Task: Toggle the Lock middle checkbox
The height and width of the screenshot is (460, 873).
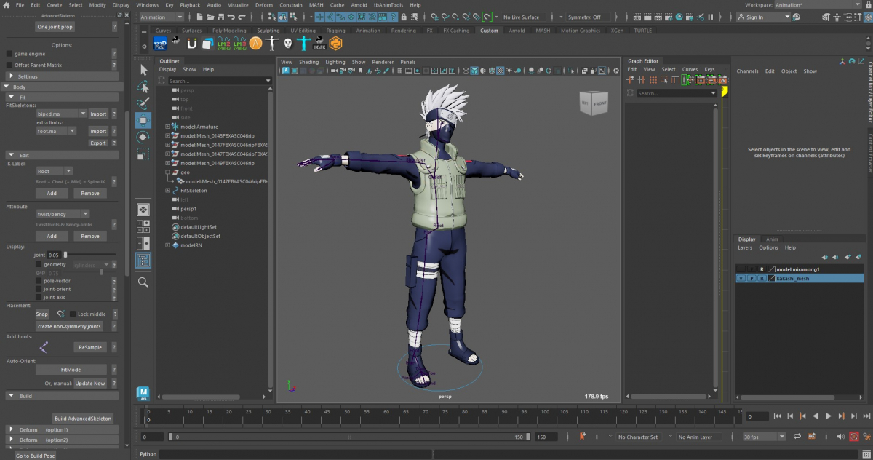Action: click(x=72, y=314)
